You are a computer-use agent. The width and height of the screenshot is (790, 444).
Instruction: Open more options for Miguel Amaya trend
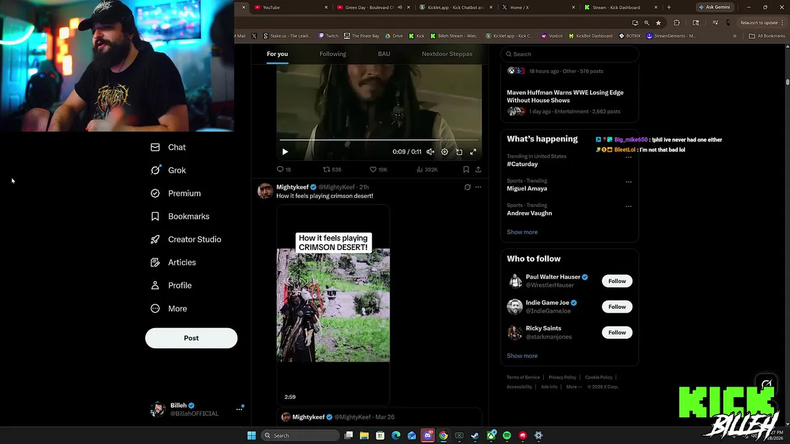(x=628, y=182)
